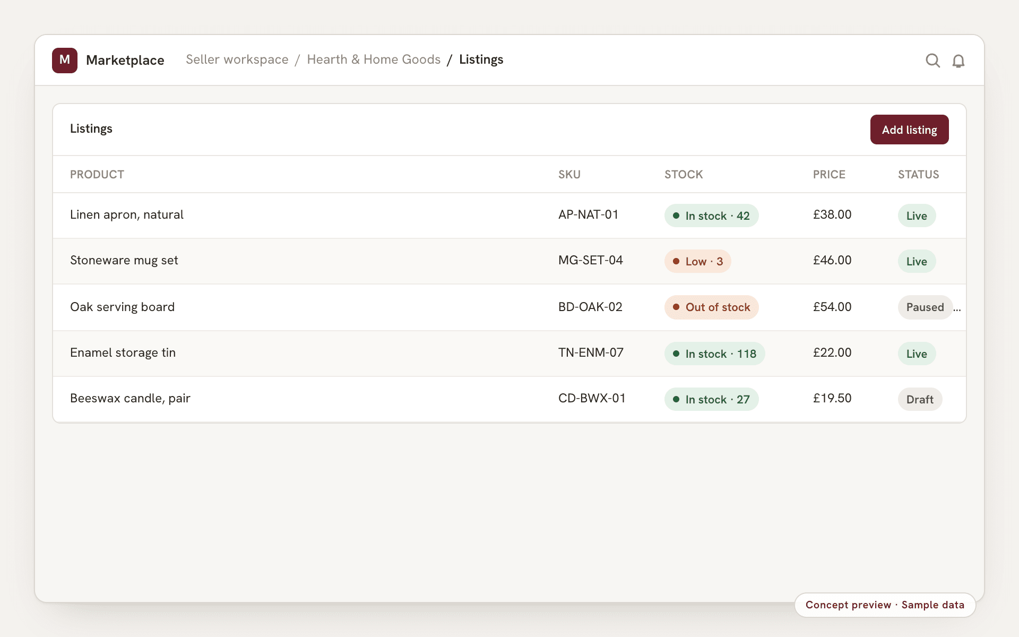Go to Seller workspace breadcrumb
The width and height of the screenshot is (1019, 637).
tap(237, 59)
